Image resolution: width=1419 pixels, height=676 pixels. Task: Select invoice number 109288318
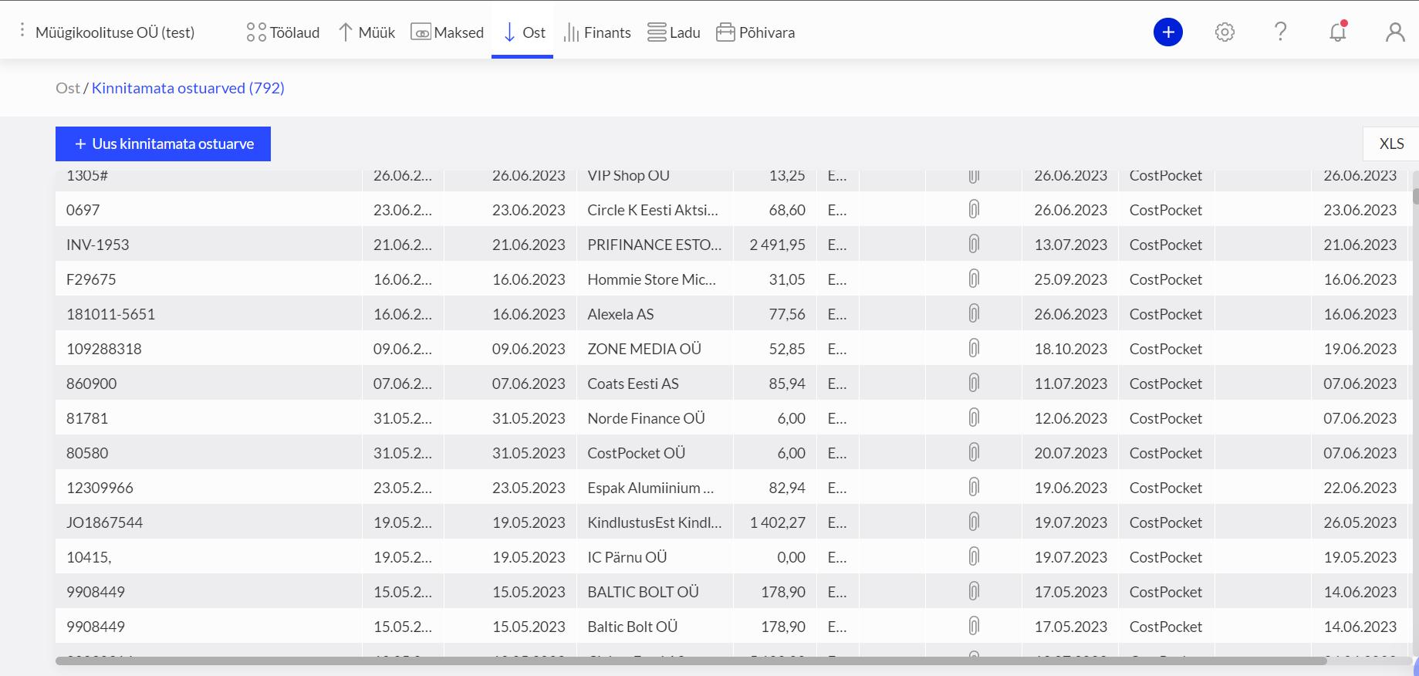coord(104,349)
